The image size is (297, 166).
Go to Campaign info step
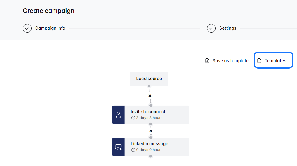(50, 28)
